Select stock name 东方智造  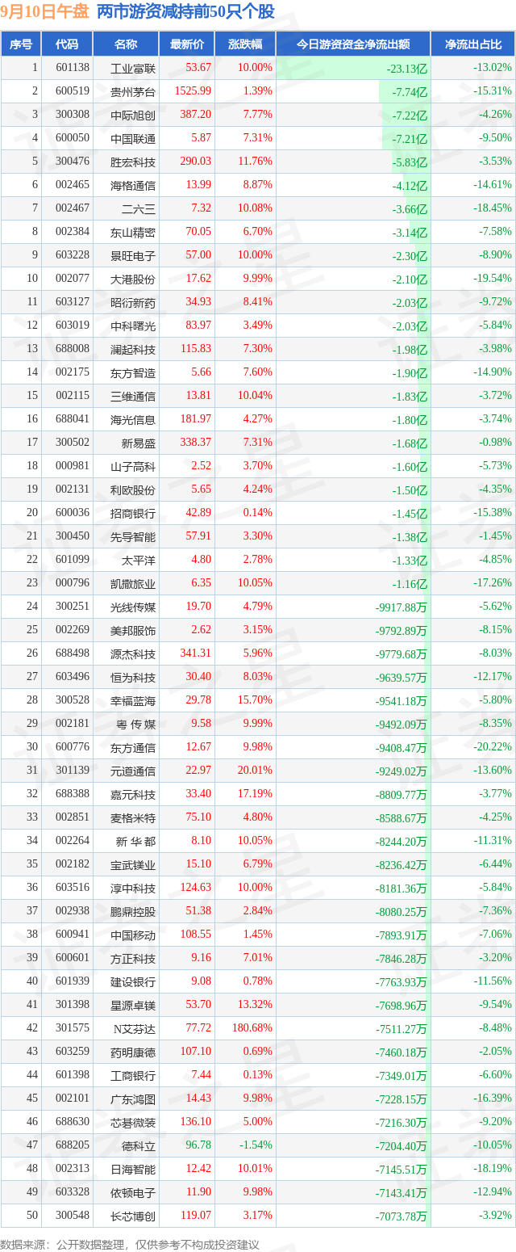133,372
